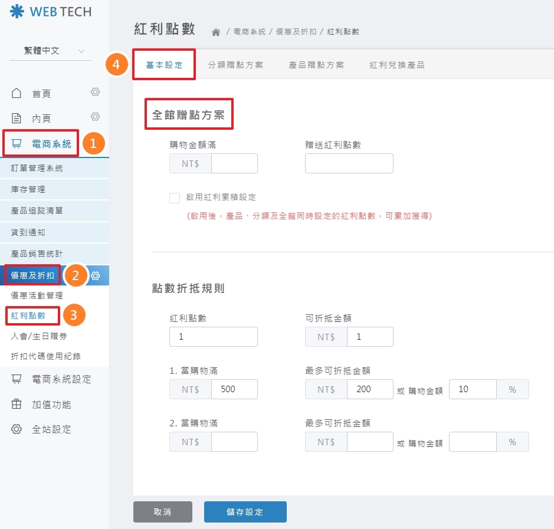Viewport: 554px width, 529px height.
Task: Click the 儲存設定 button
Action: [x=245, y=512]
